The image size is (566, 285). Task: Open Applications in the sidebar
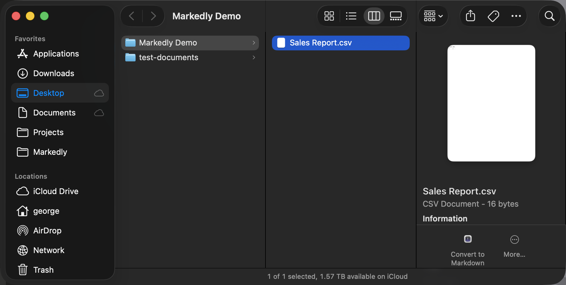(x=60, y=54)
